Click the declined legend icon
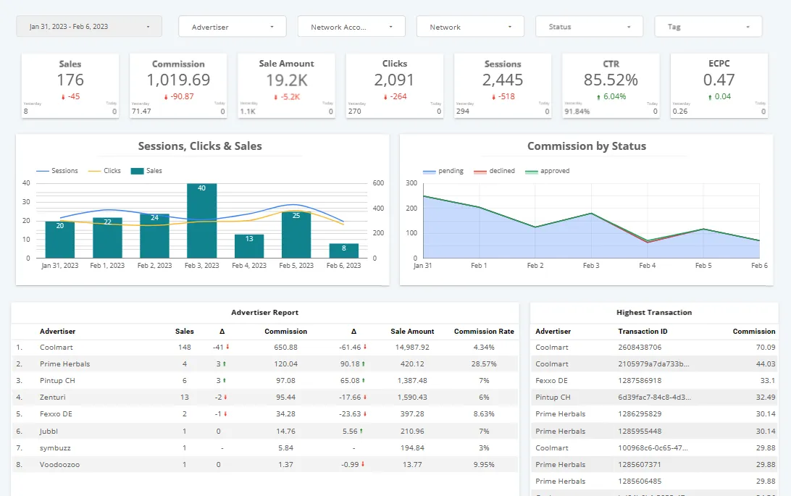This screenshot has width=791, height=496. [480, 171]
